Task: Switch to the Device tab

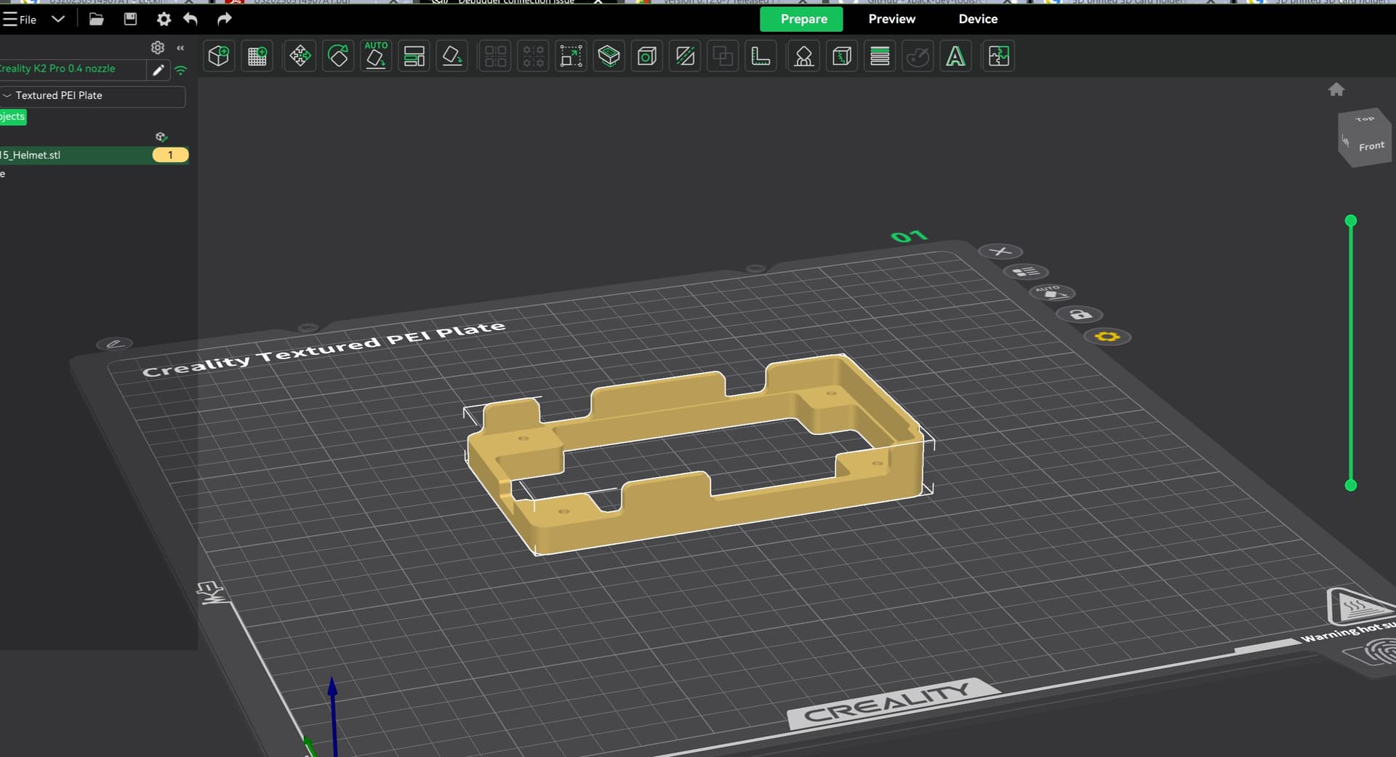Action: coord(977,19)
